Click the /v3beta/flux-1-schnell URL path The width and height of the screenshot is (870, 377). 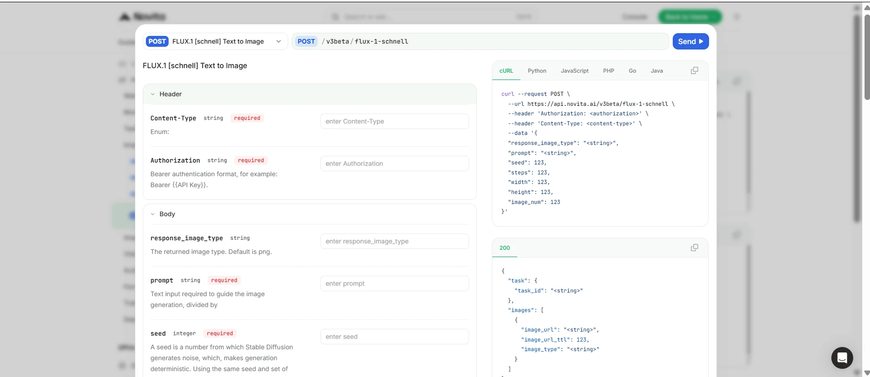point(365,41)
